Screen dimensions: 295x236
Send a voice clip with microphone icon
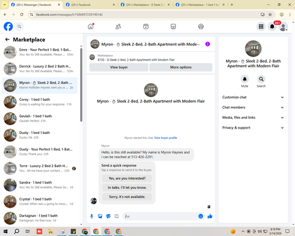91,217
